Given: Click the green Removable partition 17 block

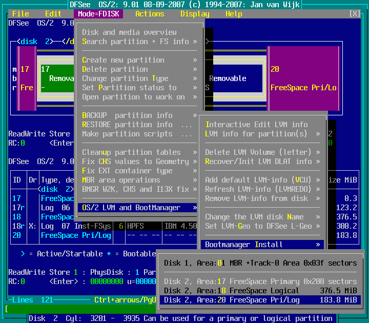Looking at the screenshot, I should [56, 78].
